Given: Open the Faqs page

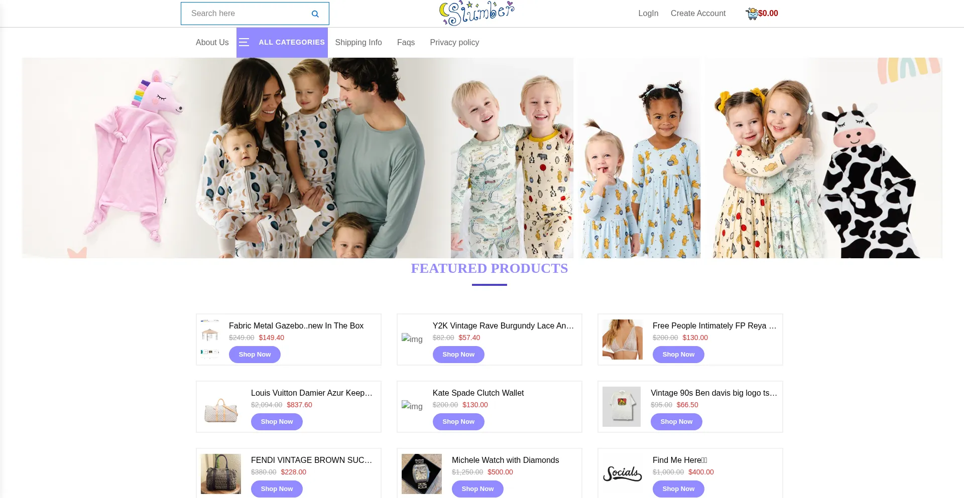Looking at the screenshot, I should [406, 43].
